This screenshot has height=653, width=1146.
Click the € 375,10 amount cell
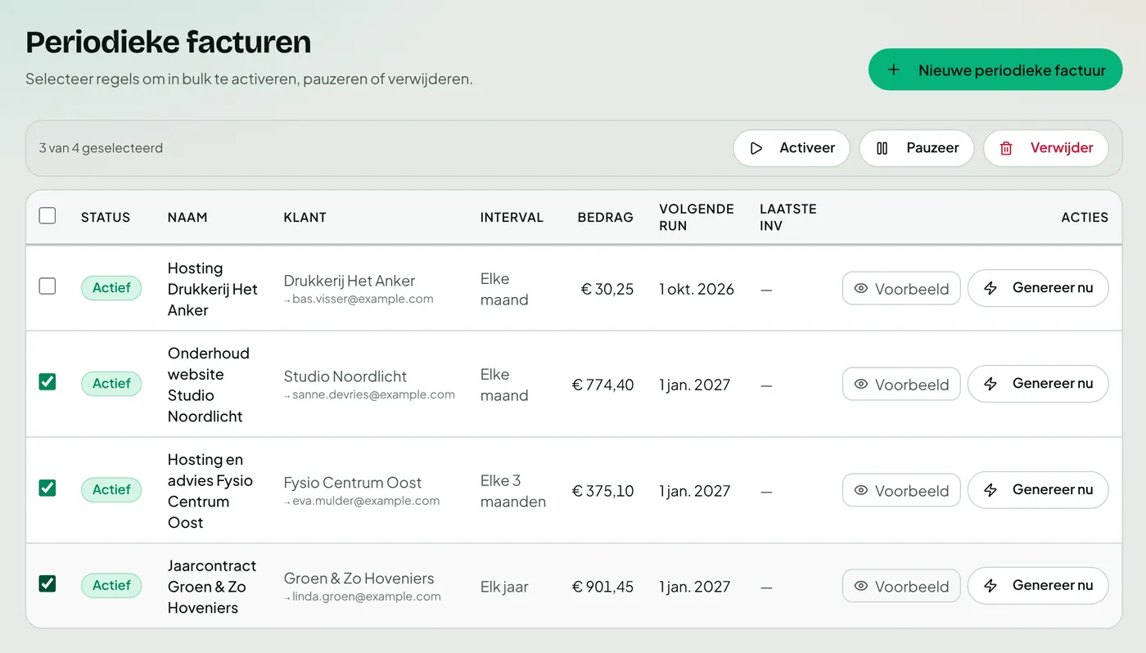[602, 491]
